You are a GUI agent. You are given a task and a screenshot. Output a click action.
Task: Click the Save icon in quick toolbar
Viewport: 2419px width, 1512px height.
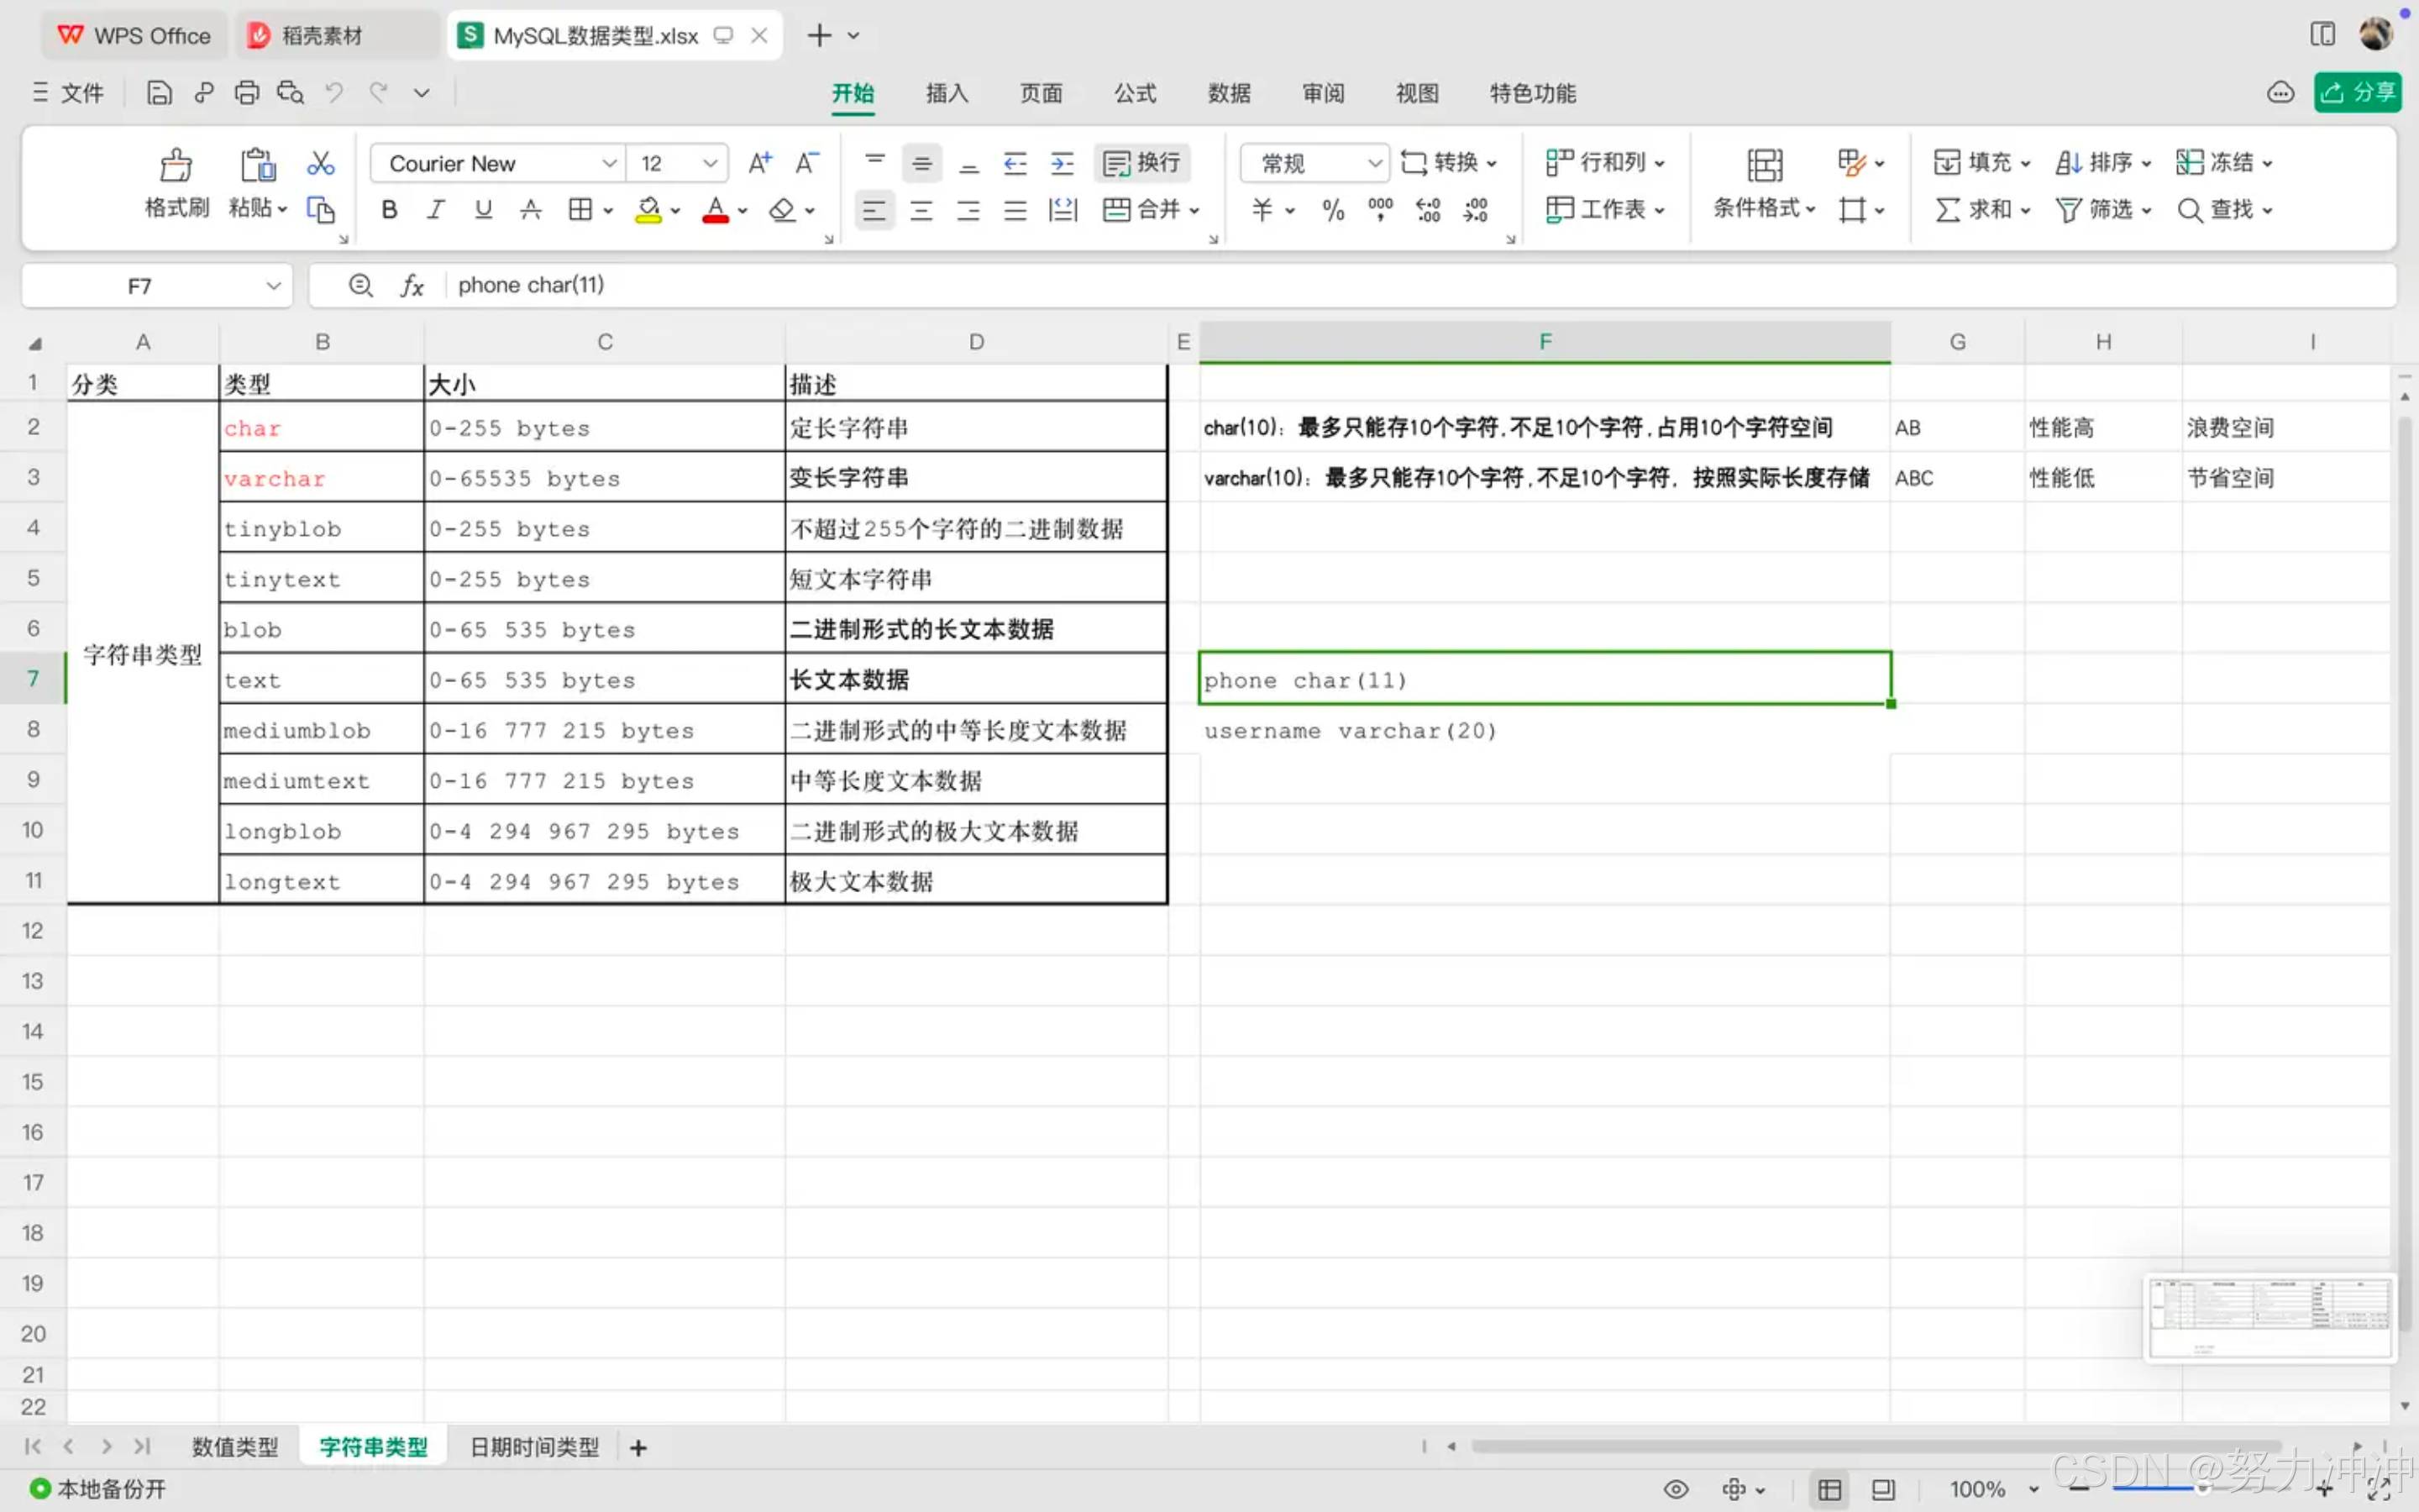(159, 93)
